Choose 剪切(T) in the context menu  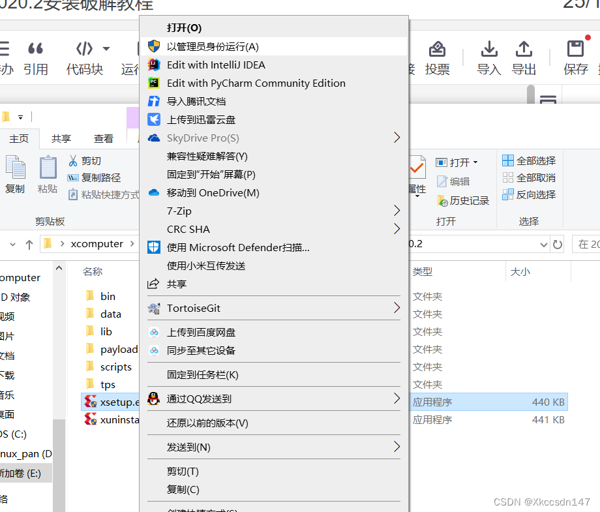(x=274, y=471)
